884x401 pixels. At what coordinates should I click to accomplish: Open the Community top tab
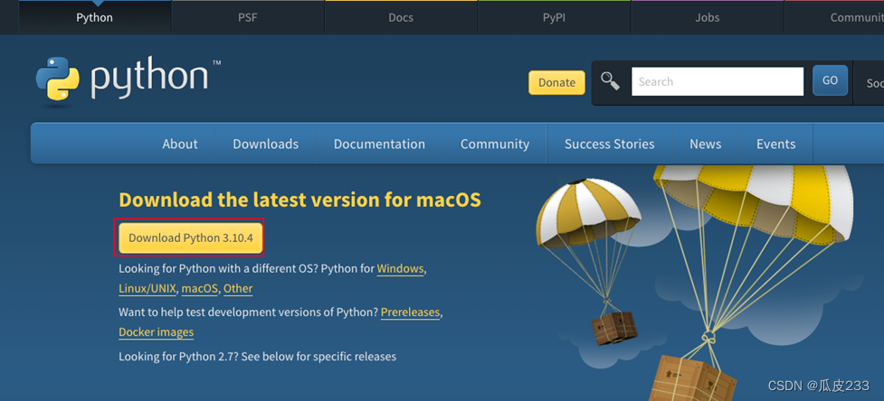[835, 17]
